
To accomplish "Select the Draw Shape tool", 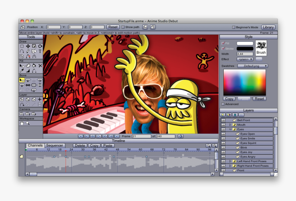I will (x=34, y=51).
